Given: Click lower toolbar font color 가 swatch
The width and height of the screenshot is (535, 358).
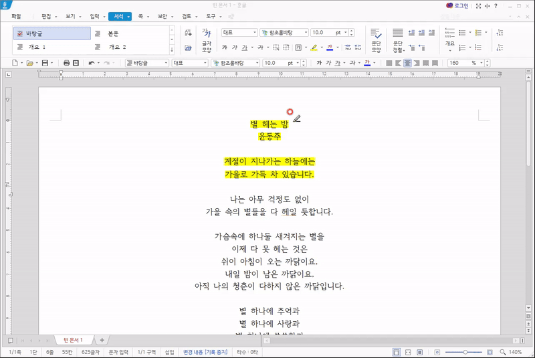Looking at the screenshot, I should pyautogui.click(x=367, y=63).
